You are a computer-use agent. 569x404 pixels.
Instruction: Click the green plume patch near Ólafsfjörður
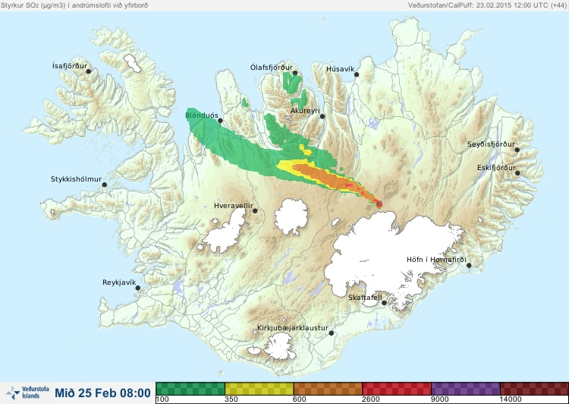coord(291,82)
